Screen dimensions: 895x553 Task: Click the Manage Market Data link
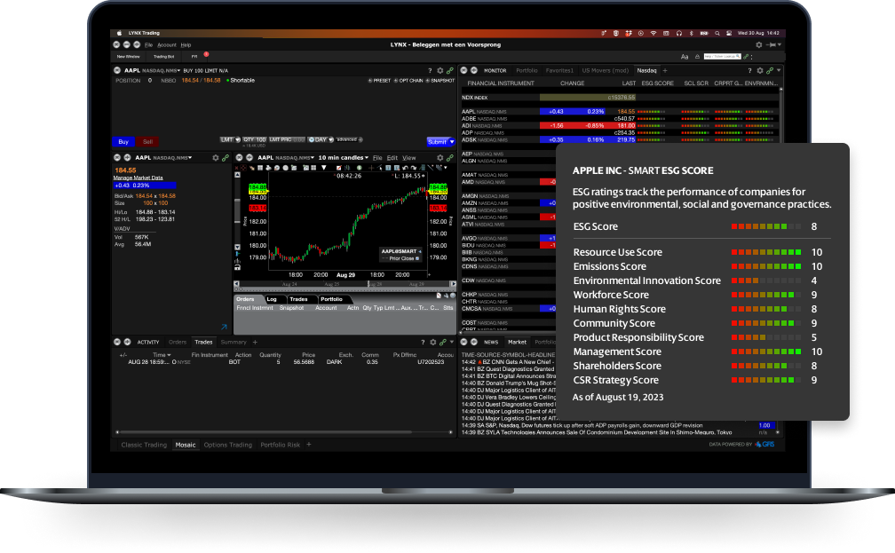point(139,178)
